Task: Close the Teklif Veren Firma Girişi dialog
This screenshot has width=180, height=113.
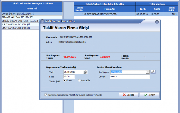Action: pyautogui.click(x=157, y=22)
